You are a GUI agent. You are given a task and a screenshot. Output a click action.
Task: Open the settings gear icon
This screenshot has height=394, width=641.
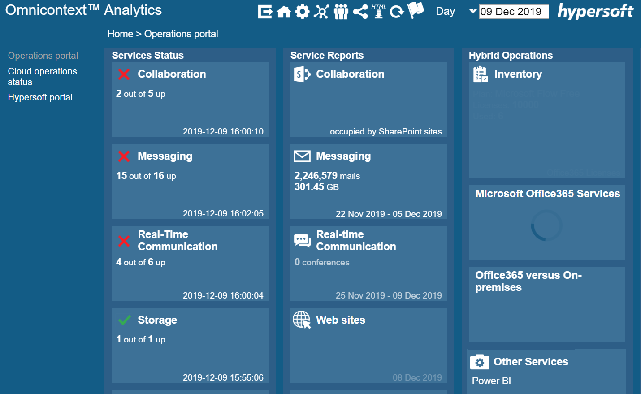point(302,12)
